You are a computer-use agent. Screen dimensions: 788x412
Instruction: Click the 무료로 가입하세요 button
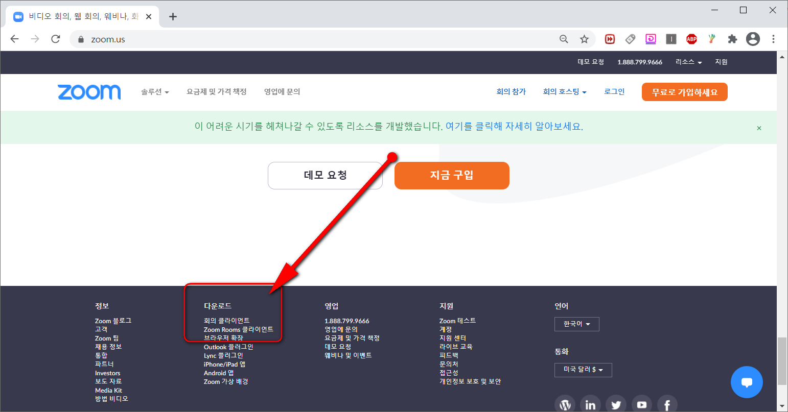[685, 92]
